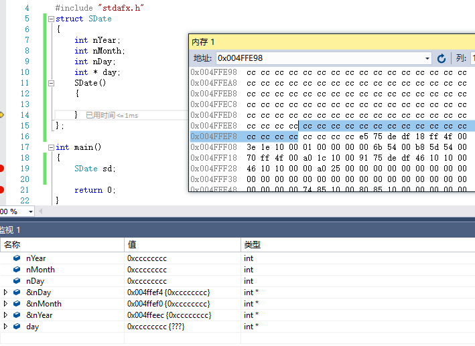
Task: Click the memory window refresh icon
Action: click(x=441, y=58)
